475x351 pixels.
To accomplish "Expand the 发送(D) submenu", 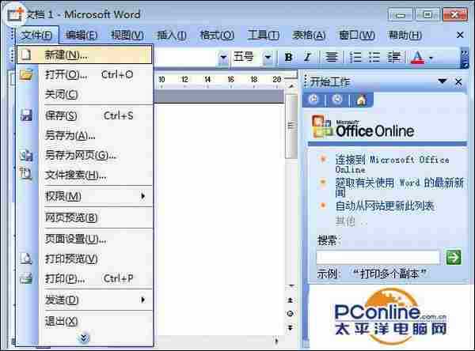I will pos(62,300).
